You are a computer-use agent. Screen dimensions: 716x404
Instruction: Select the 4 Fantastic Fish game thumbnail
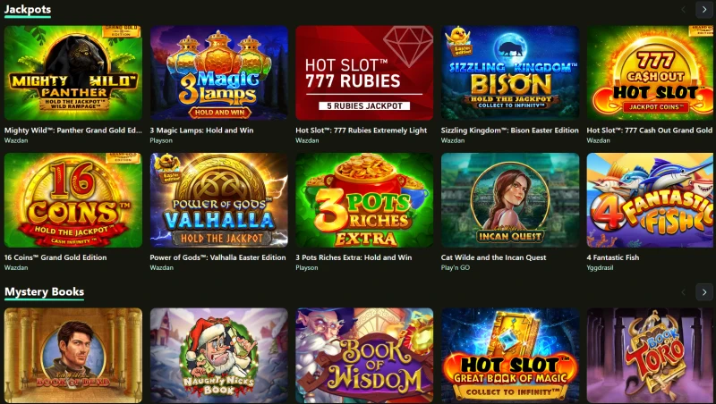[x=652, y=200]
